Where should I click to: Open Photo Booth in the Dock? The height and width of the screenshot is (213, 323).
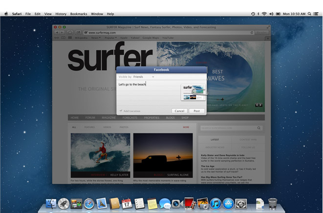click(190, 204)
